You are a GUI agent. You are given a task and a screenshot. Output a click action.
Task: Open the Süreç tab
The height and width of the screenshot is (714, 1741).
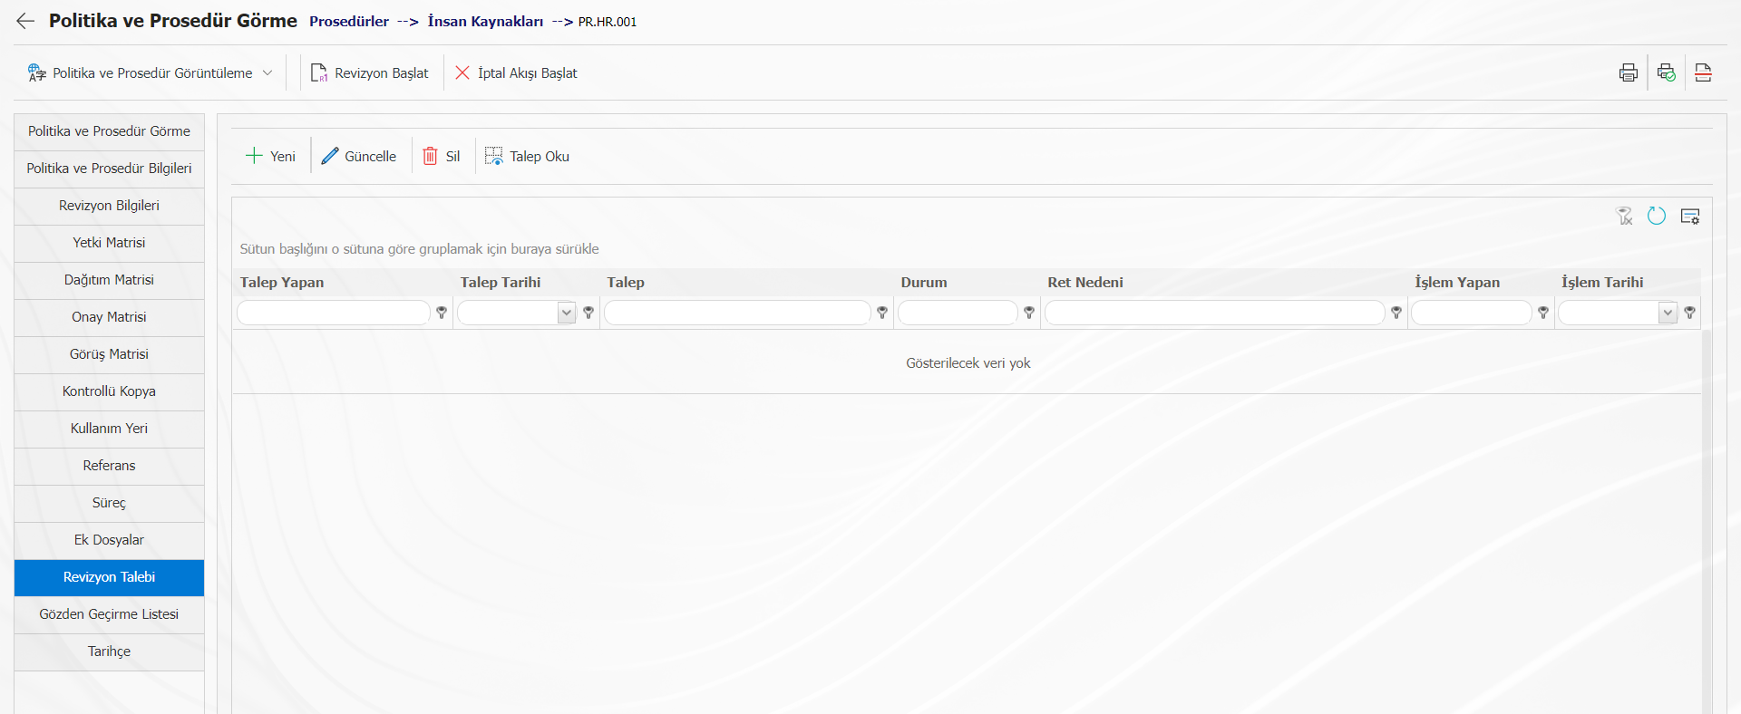click(109, 503)
